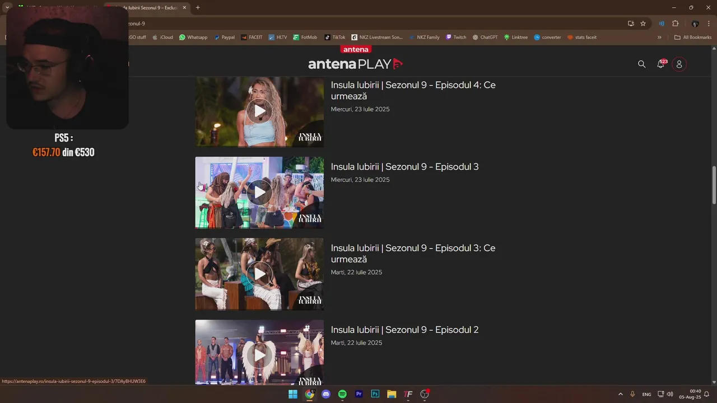Open the TF app from the taskbar
Screen dimensions: 717x403
[408, 394]
